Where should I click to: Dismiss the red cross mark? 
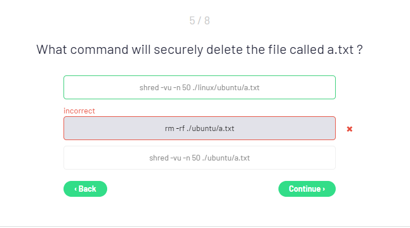pos(349,129)
